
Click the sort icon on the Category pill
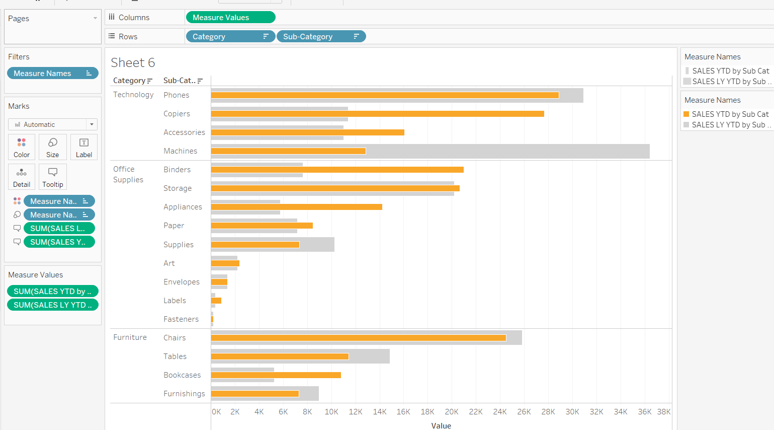267,36
